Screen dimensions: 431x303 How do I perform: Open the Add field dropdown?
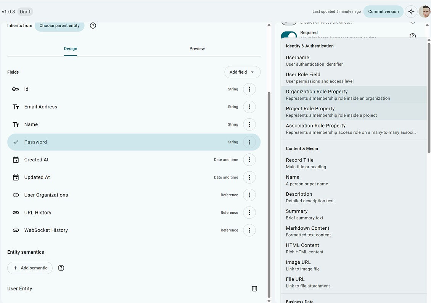click(243, 72)
